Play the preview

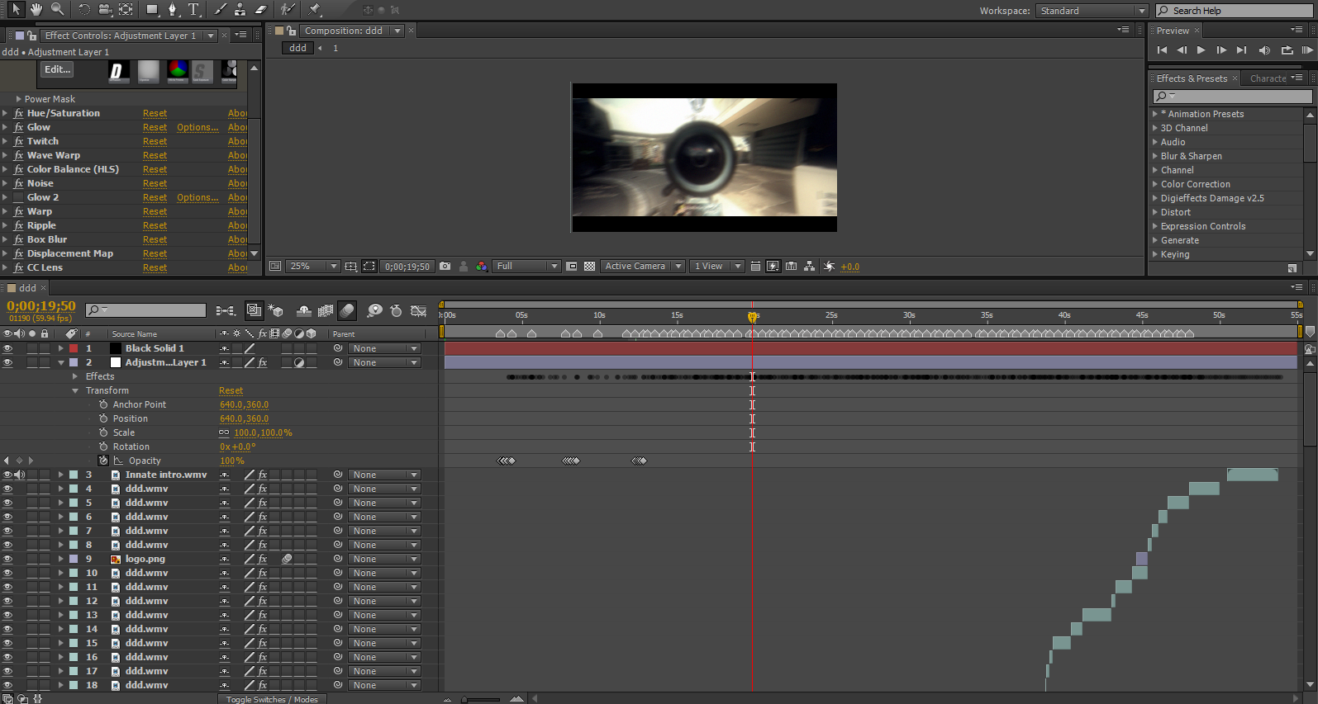(x=1201, y=50)
